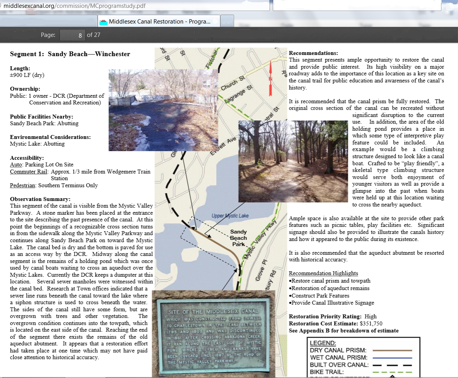Click 'Church St' label on map

pos(233,83)
